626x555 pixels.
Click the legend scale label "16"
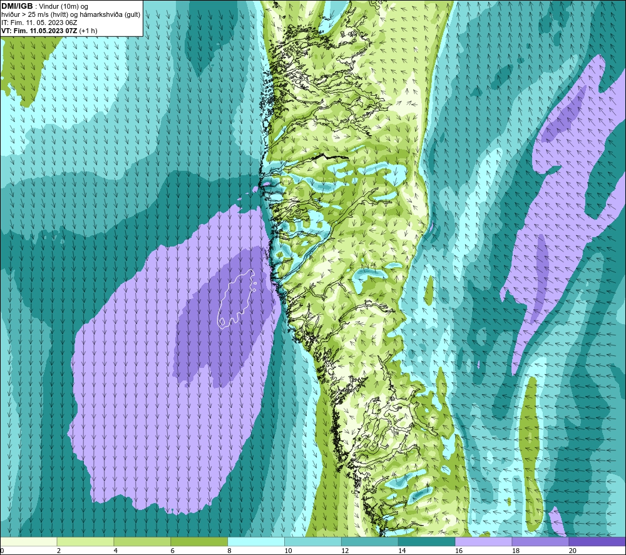pos(459,551)
